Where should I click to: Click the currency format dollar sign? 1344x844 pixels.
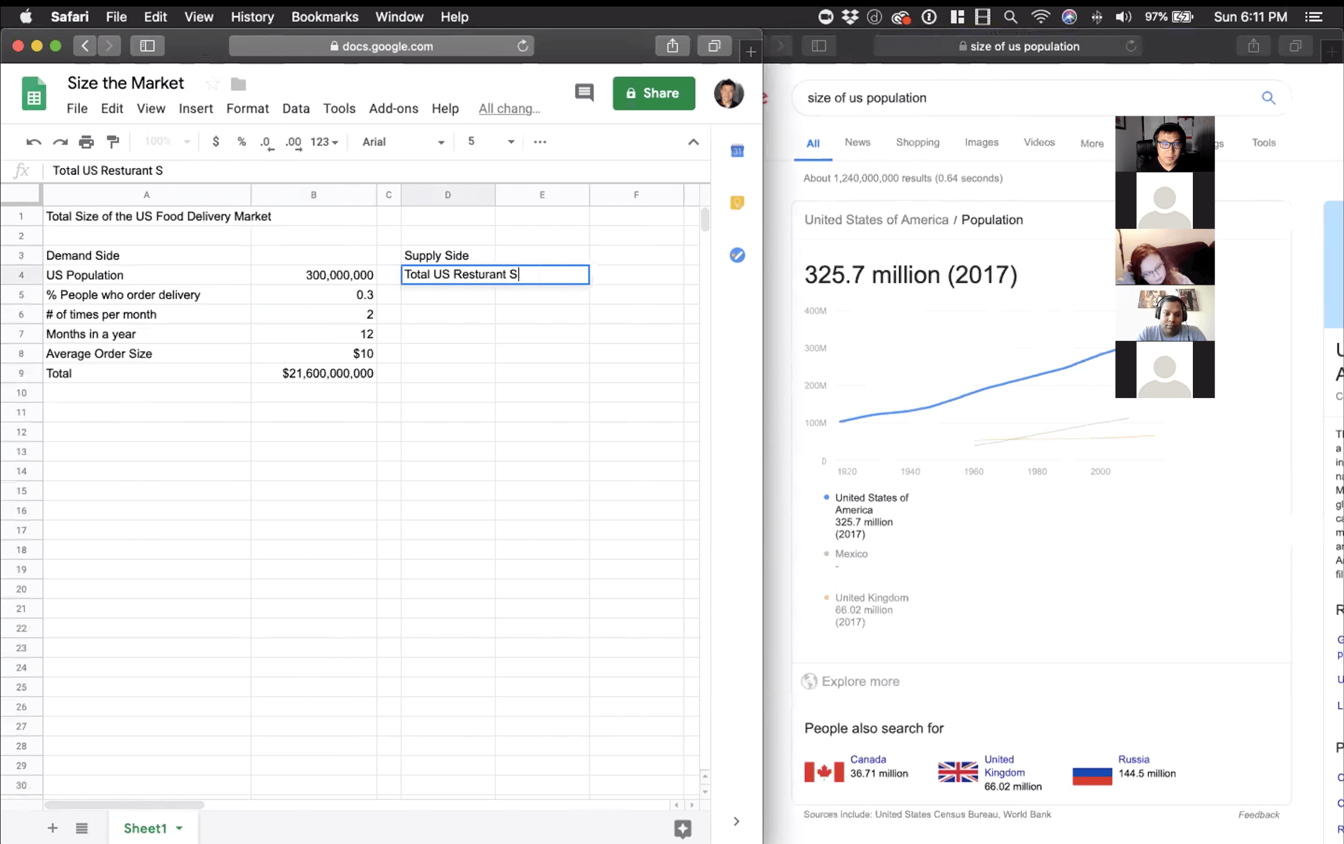215,142
